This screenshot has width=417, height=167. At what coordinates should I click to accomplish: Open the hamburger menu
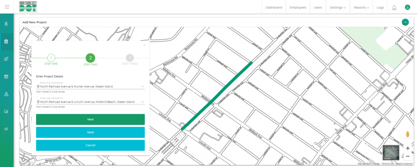[x=7, y=7]
